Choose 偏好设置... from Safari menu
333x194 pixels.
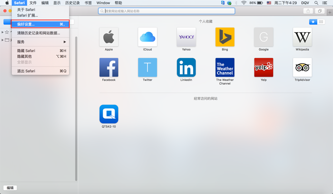40,24
